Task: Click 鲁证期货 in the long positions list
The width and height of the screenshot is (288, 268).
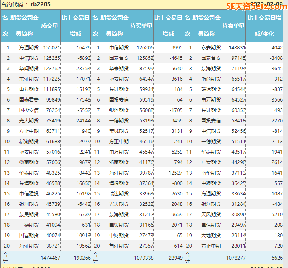Action: (x=119, y=246)
